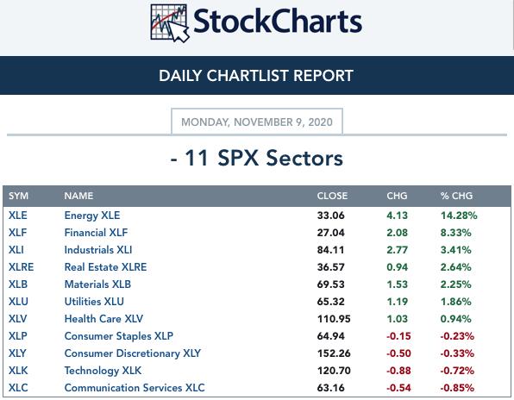Open Real Estate XLRE link

click(105, 267)
